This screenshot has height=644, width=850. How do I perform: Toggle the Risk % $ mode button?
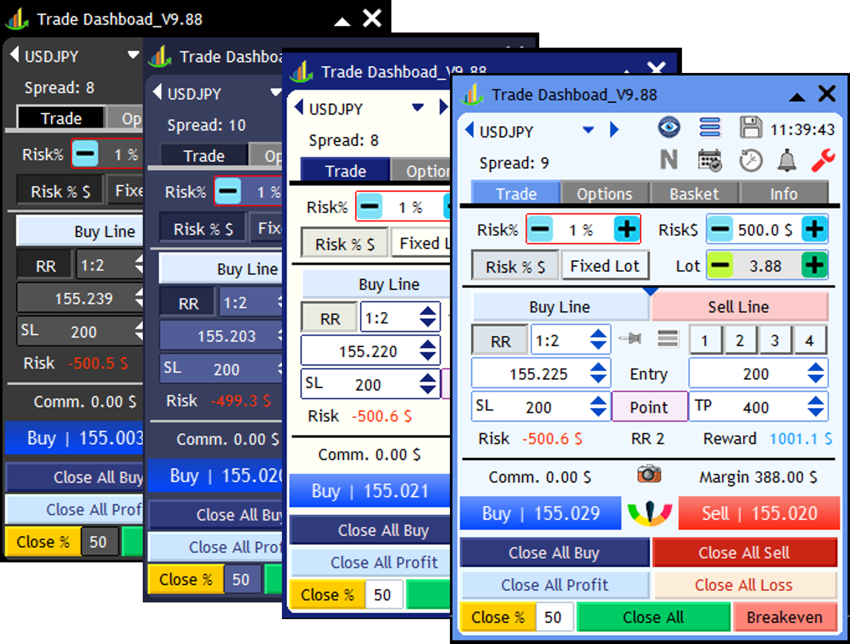[515, 266]
